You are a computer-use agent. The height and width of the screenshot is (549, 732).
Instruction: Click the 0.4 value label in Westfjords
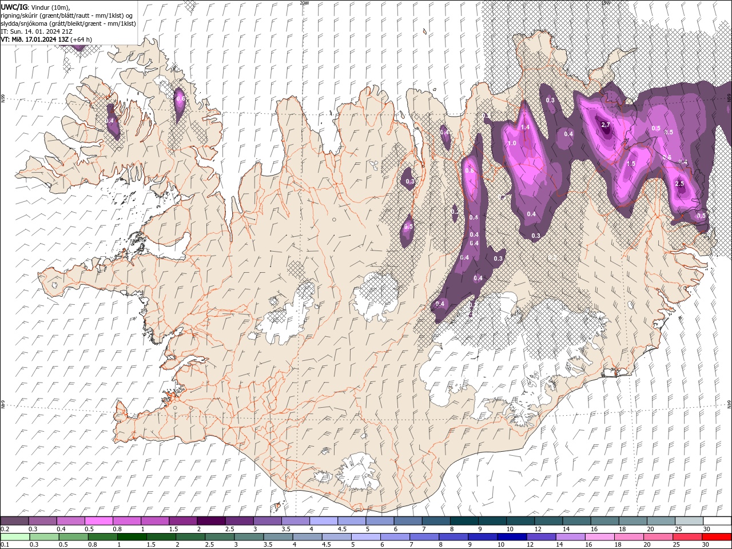[x=110, y=121]
